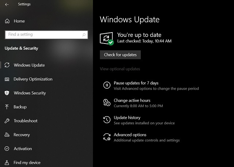This screenshot has width=234, height=167.
Task: Open the Backup settings
Action: pyautogui.click(x=20, y=107)
